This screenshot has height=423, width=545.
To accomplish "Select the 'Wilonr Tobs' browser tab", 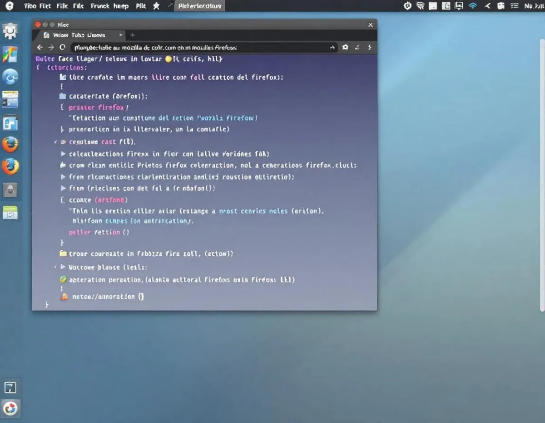I will (x=79, y=35).
